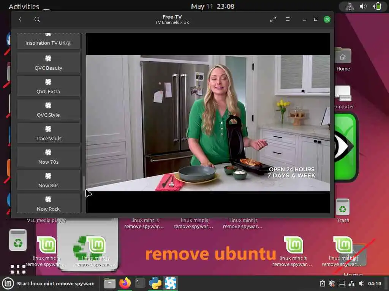Select the Trace Vault channel

(48, 133)
